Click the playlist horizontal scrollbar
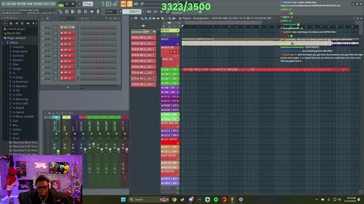Viewport: 364px width, 204px height. click(x=224, y=23)
